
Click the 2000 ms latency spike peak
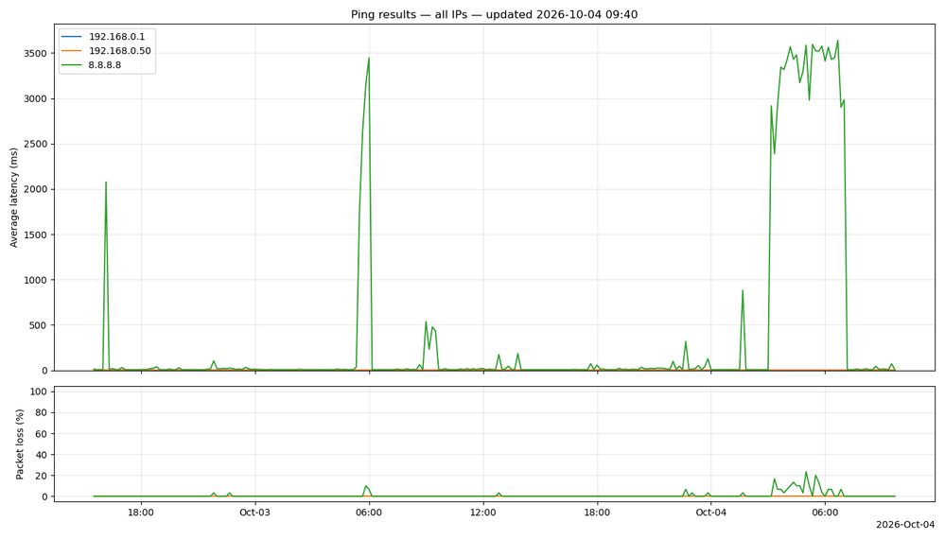click(106, 182)
